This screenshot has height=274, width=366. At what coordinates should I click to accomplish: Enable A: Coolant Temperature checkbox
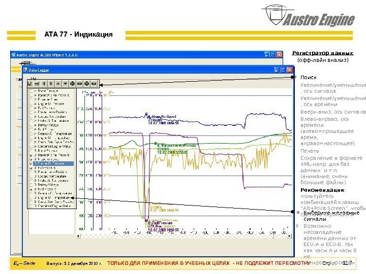point(31,117)
